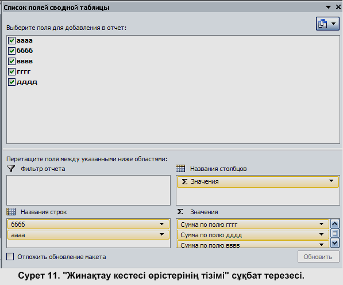Click values list scroll down arrow
343x285 pixels.
coord(335,243)
